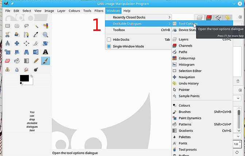Select the Flip tool

[36, 52]
